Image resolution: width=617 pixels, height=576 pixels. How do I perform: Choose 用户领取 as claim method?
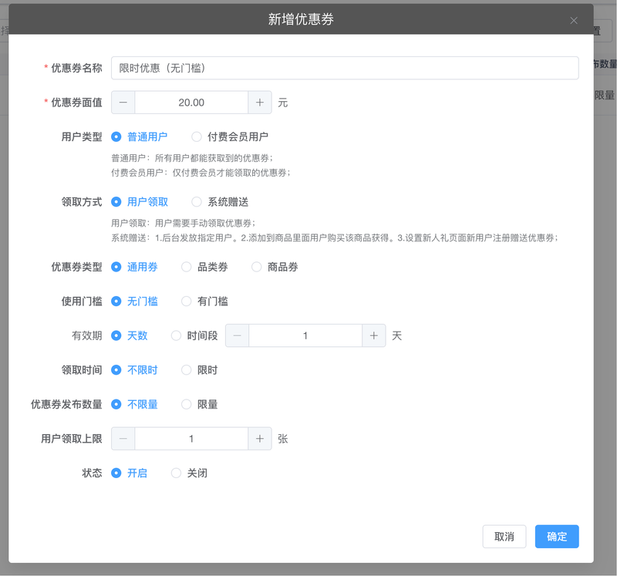click(x=140, y=202)
